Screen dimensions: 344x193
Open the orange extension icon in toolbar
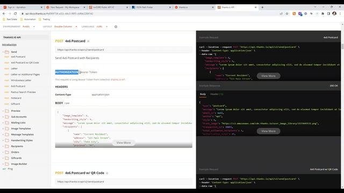294,13
